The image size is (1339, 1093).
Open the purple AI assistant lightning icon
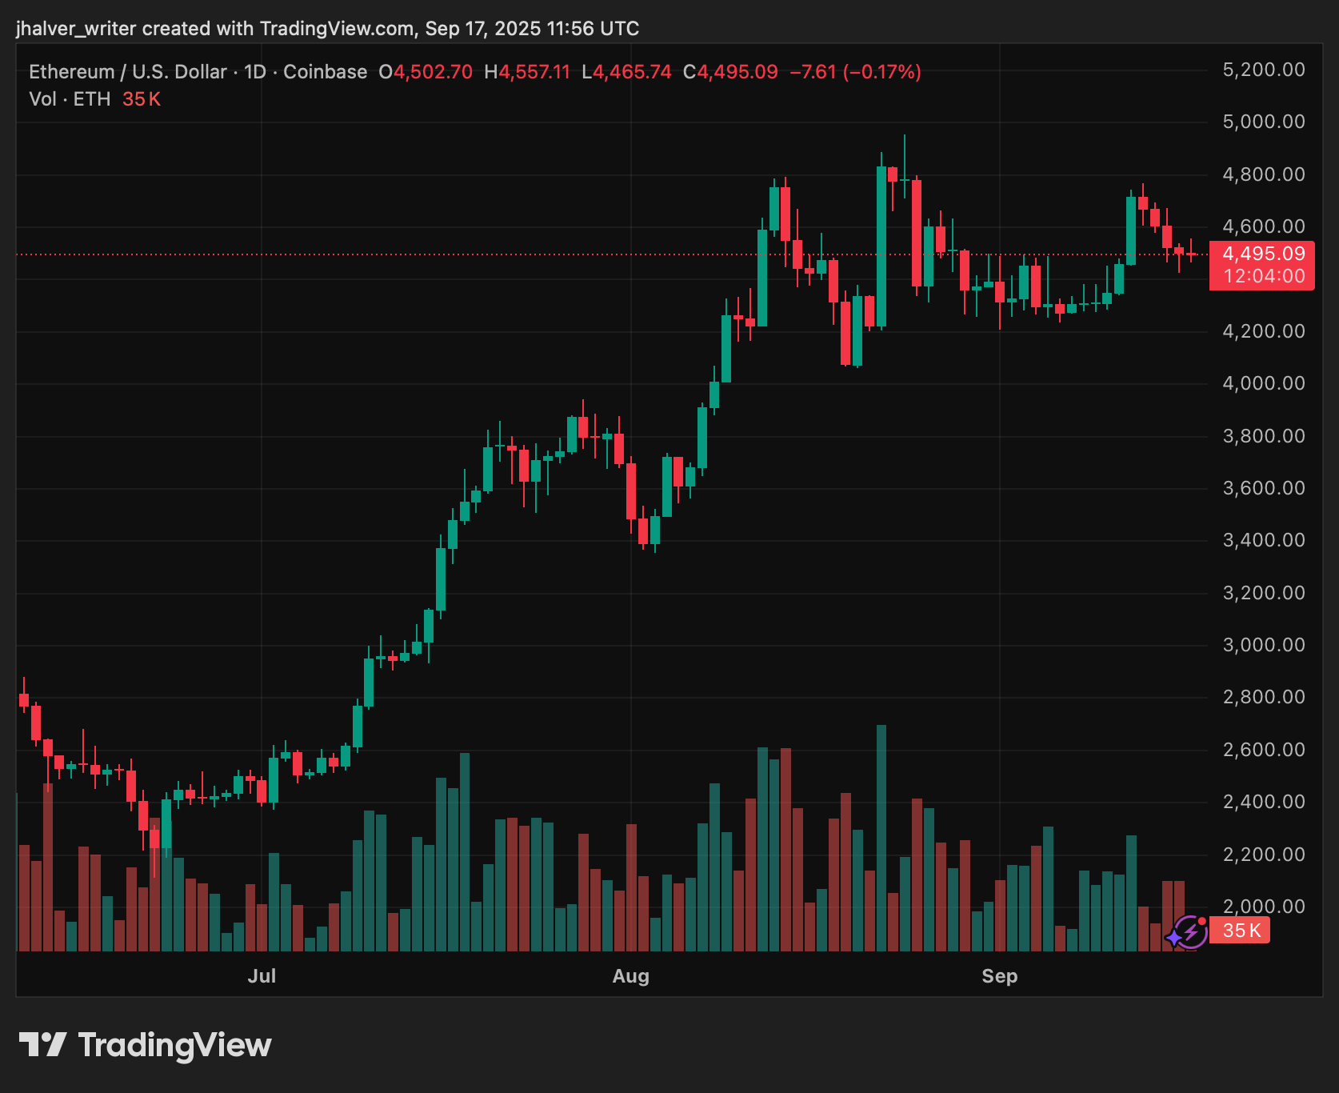pyautogui.click(x=1189, y=931)
